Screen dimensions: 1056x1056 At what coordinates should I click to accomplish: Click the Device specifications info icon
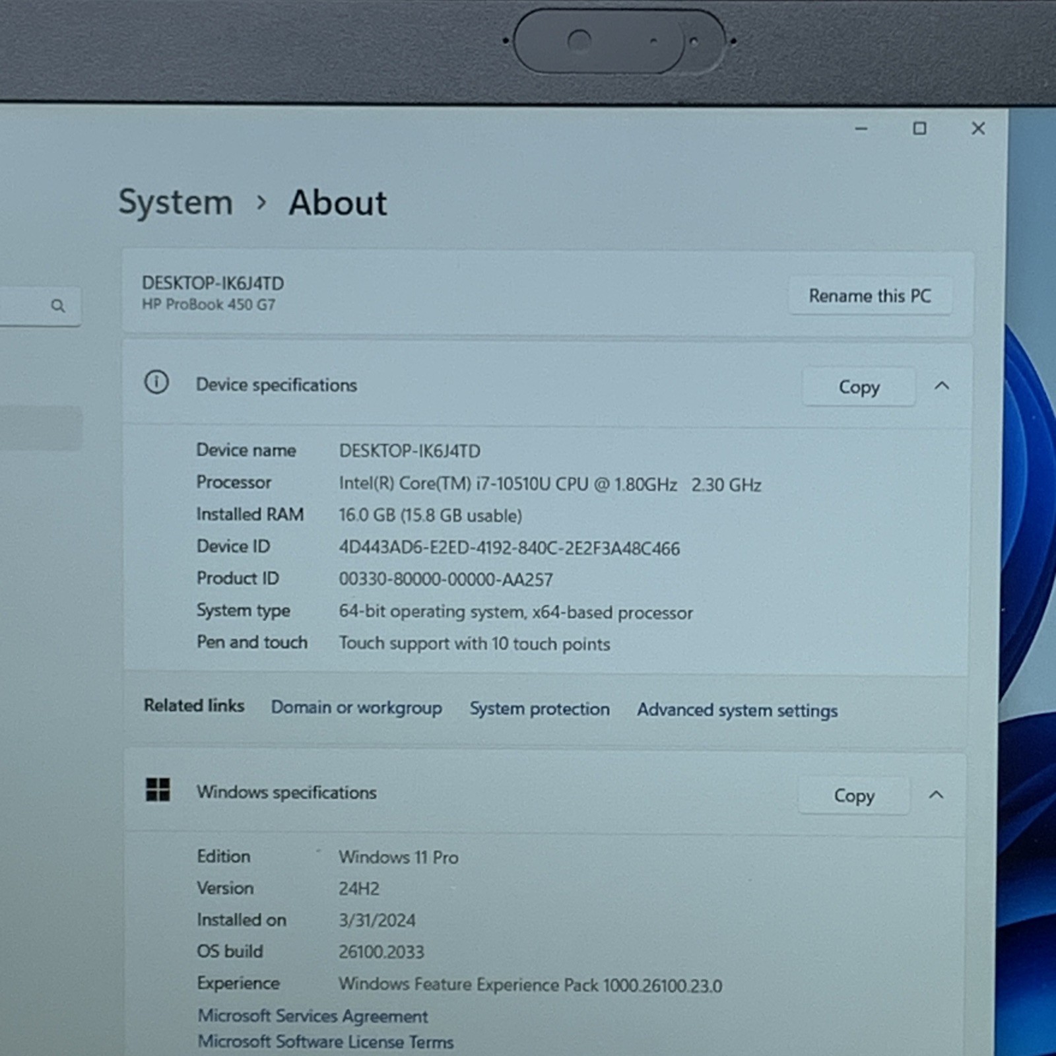click(156, 382)
